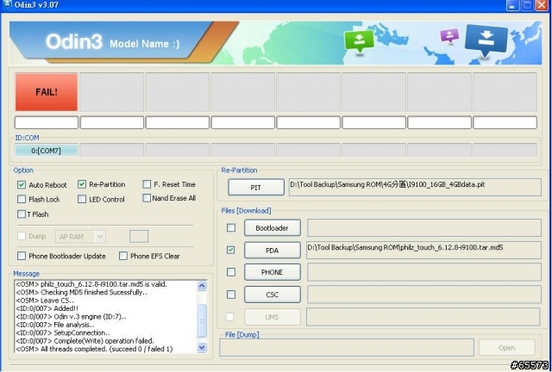
Task: Click the purple download icon in banner
Action: tap(448, 37)
